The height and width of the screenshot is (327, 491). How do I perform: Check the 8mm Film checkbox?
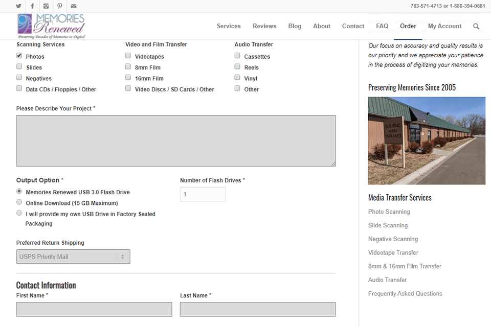(128, 66)
